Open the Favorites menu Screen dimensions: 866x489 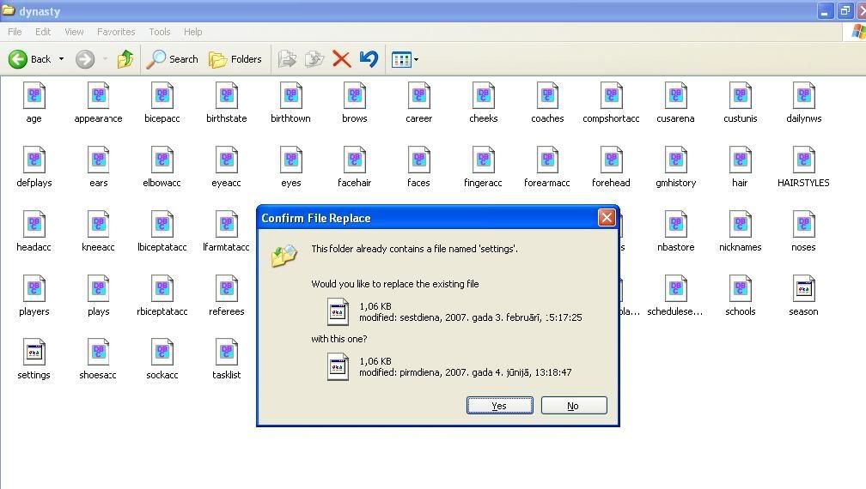(116, 32)
